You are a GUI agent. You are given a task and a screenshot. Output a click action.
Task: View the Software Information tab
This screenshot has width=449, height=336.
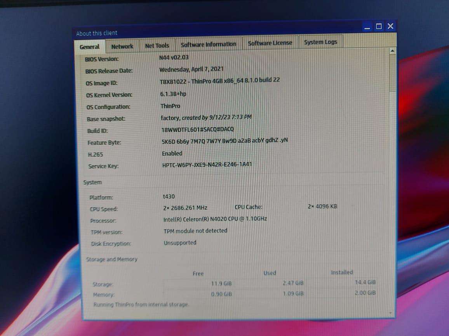209,44
